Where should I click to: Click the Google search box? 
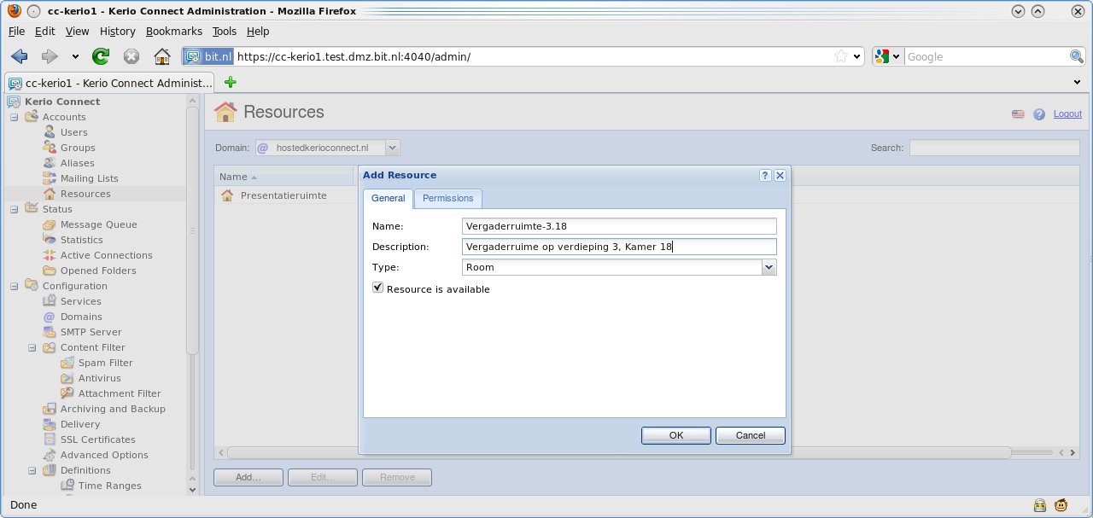(x=986, y=56)
